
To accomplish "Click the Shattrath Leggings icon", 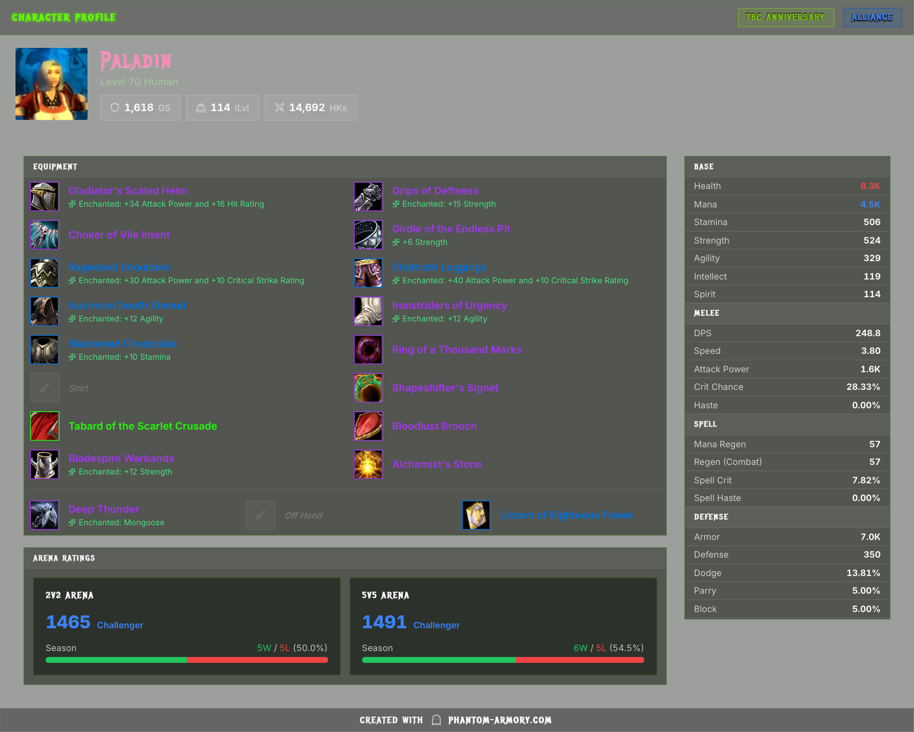I will click(x=368, y=273).
